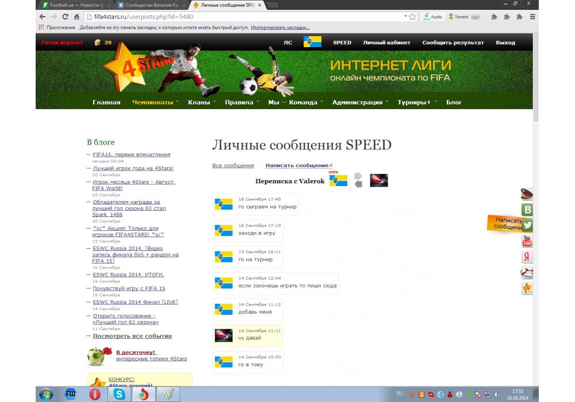Click the Audio download extension button

coord(433,17)
